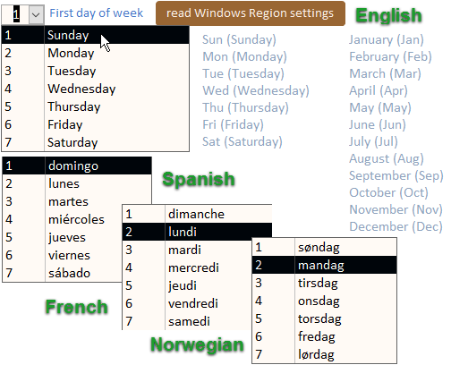Select torsdag in the Norwegian weekday list
Image resolution: width=451 pixels, height=365 pixels.
324,318
